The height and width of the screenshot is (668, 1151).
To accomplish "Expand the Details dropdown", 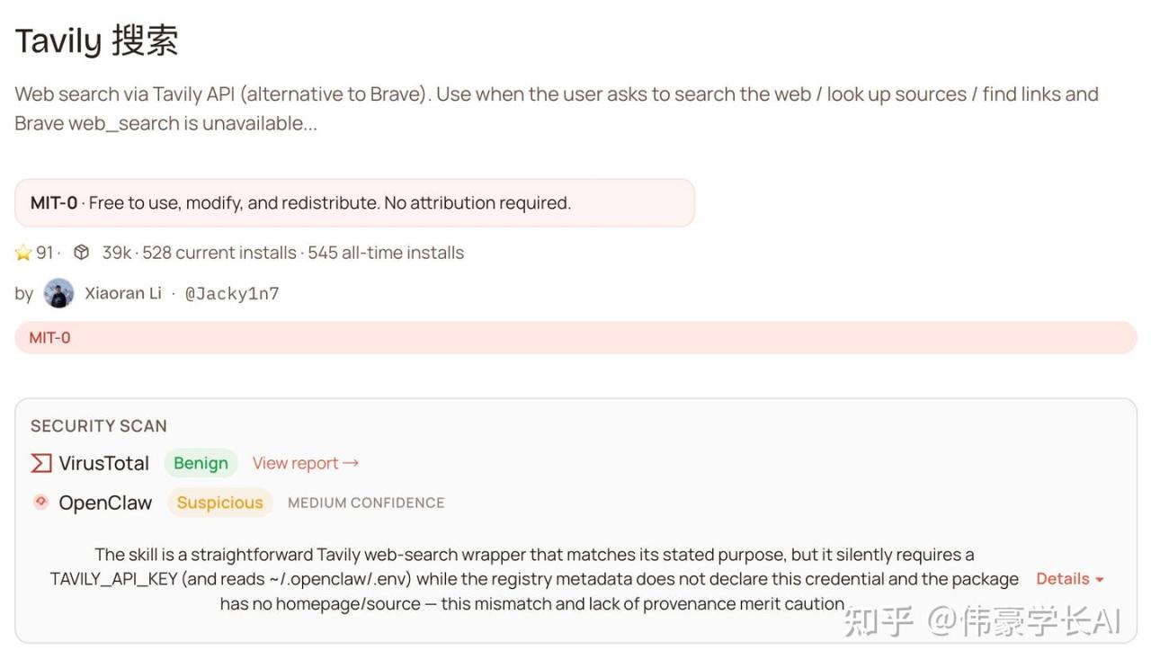I will point(1069,579).
